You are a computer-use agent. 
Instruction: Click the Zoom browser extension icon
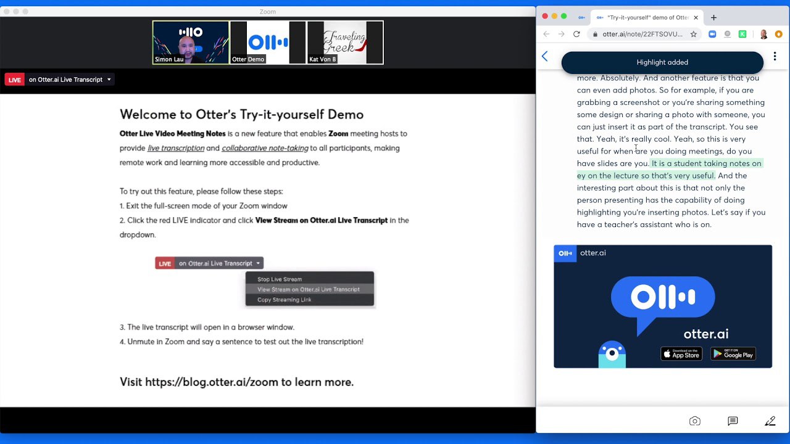pyautogui.click(x=712, y=34)
